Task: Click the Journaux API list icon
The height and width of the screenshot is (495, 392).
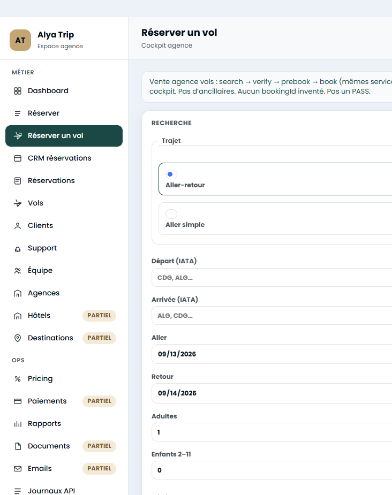Action: 18,491
